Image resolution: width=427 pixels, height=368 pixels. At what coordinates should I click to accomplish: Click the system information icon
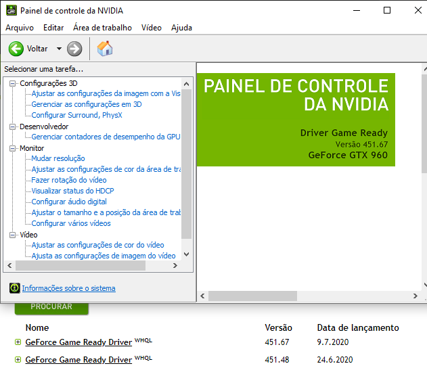(x=15, y=288)
